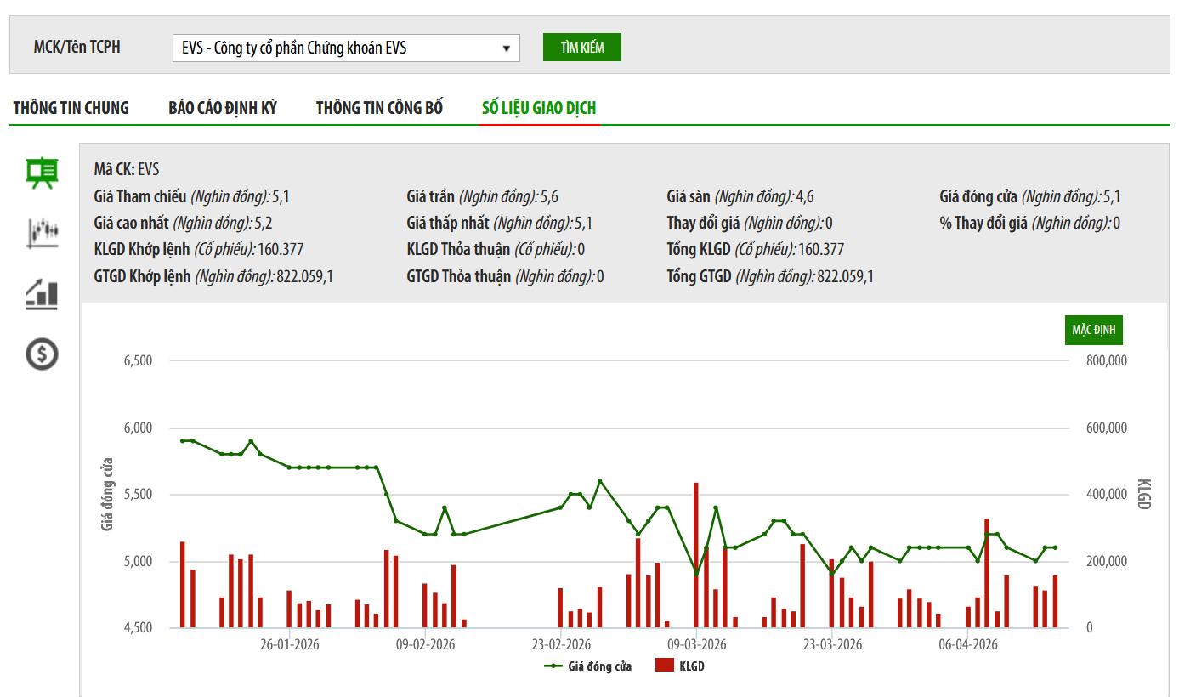Click the dollar coin sidebar icon

[42, 354]
